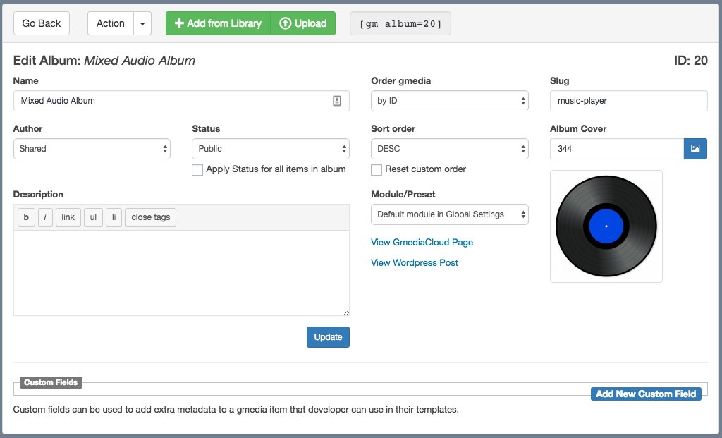The height and width of the screenshot is (438, 722).
Task: Focus the Slug input field
Action: (x=628, y=101)
